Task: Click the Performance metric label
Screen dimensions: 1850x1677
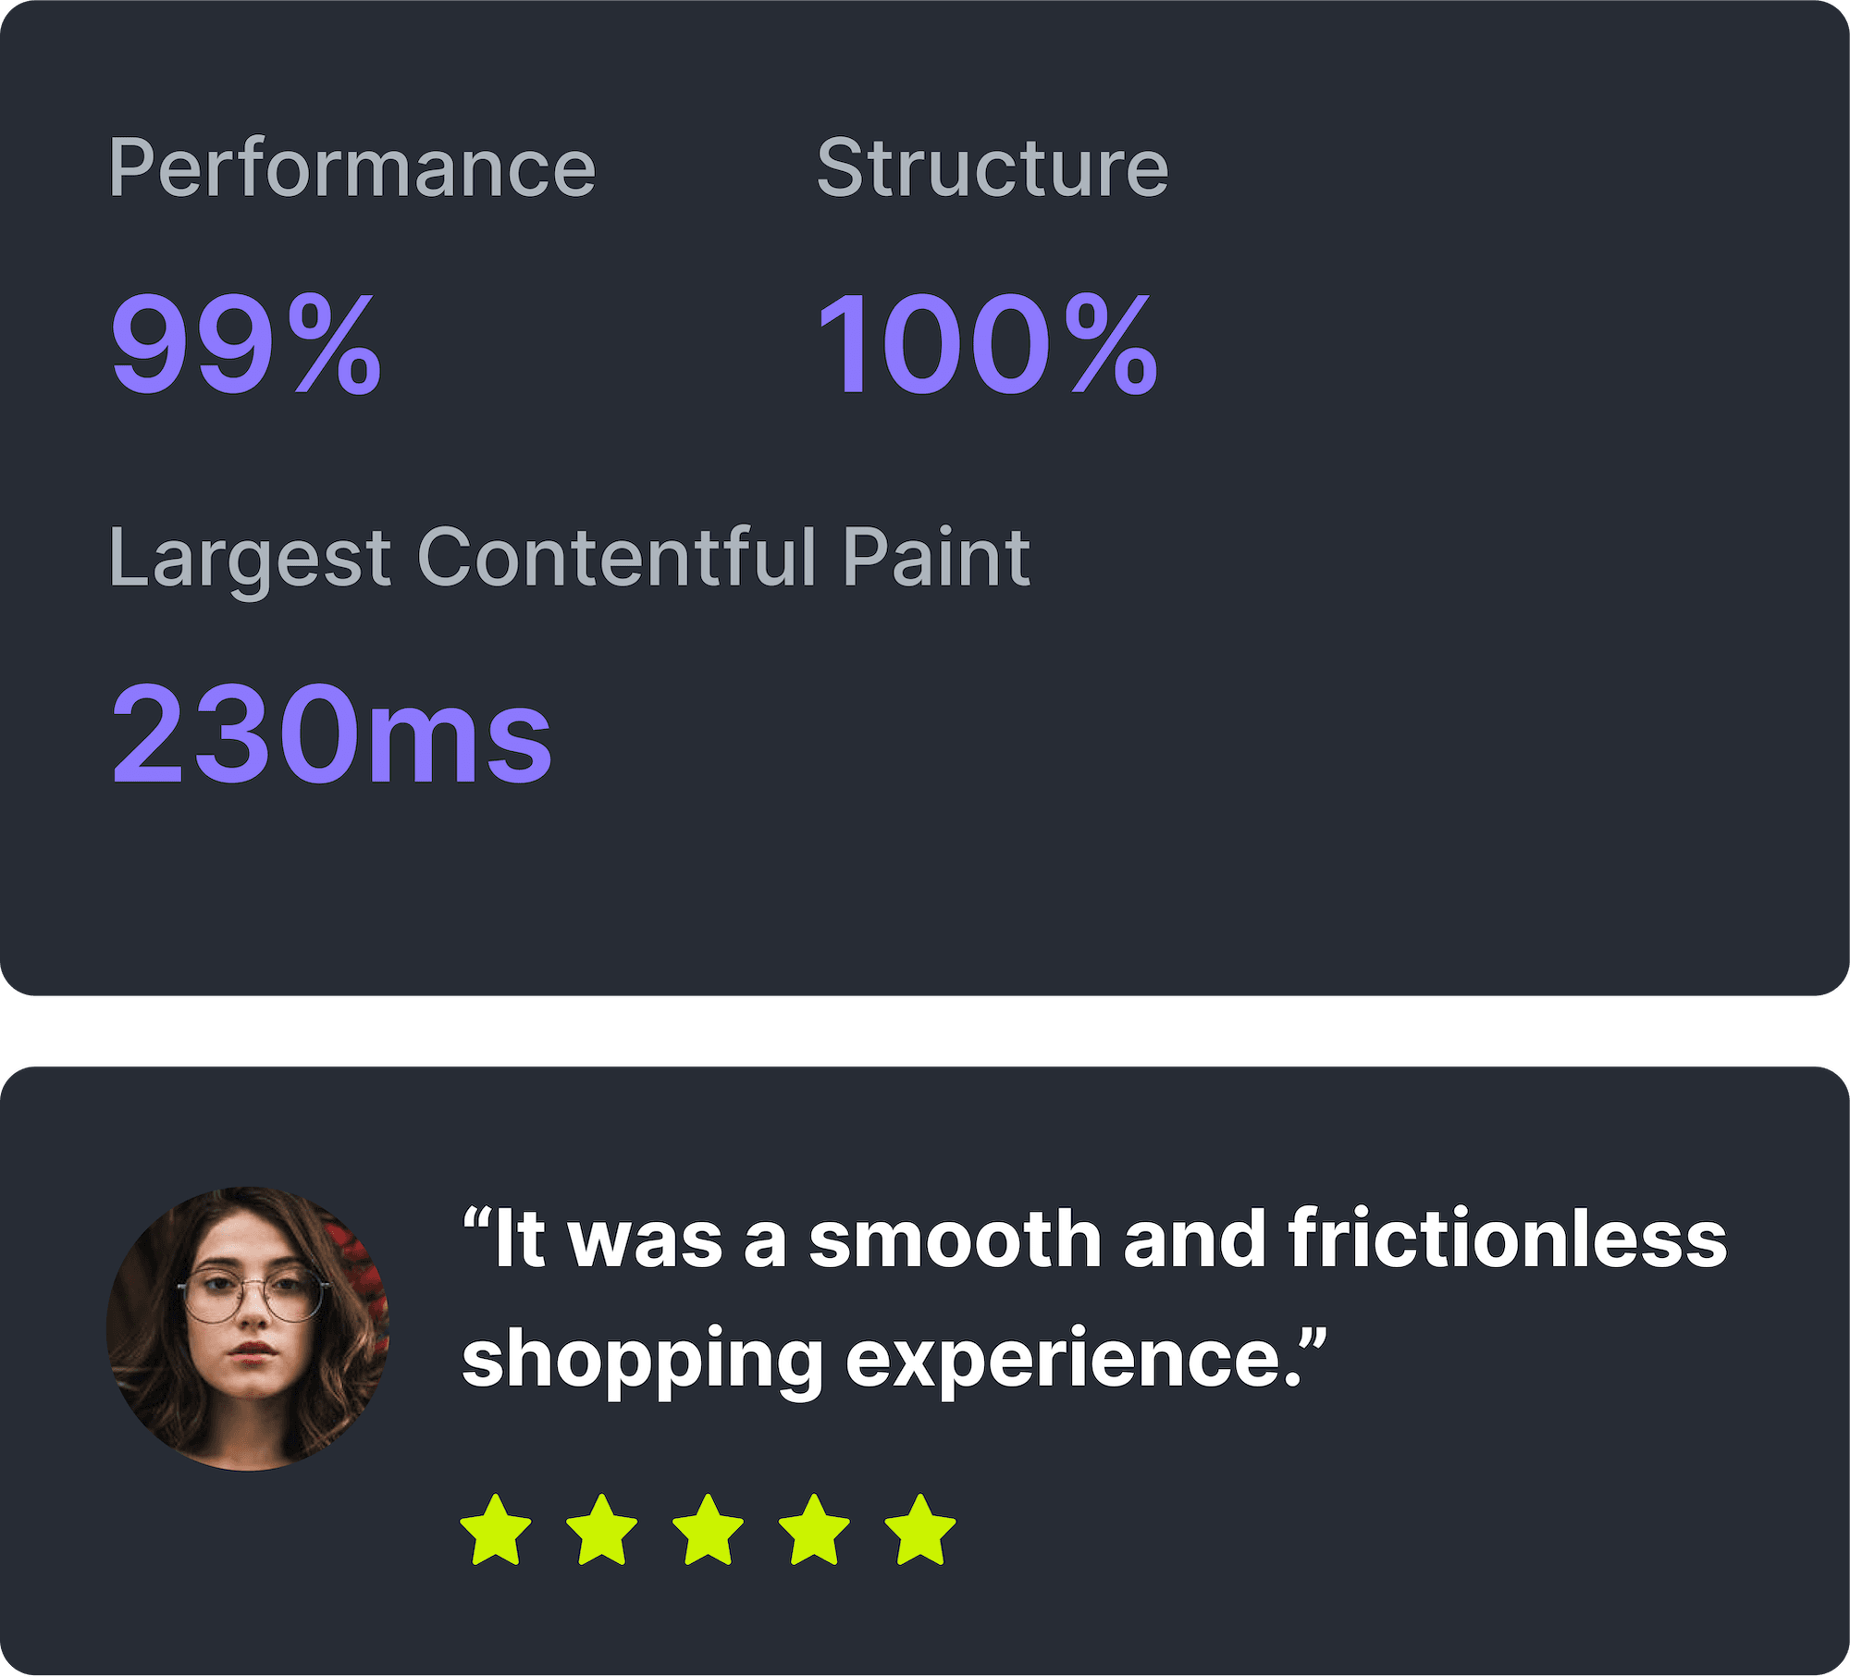Action: [351, 168]
